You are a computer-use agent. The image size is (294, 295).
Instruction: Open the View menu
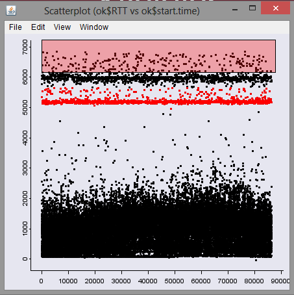pyautogui.click(x=62, y=27)
